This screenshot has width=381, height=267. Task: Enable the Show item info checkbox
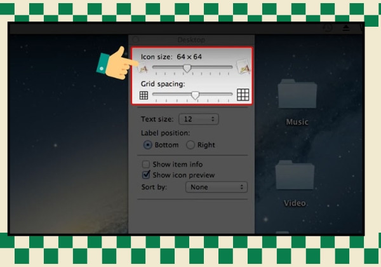point(146,165)
